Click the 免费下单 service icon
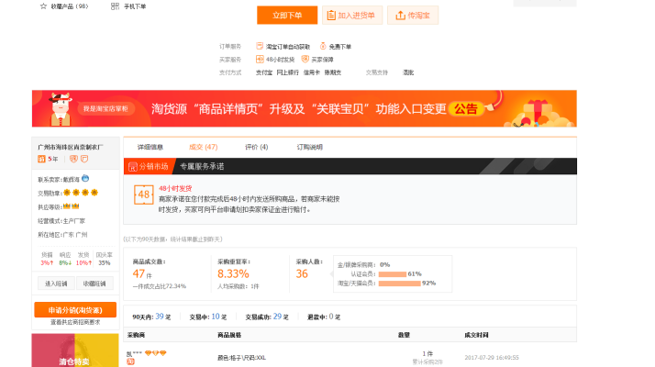 coord(323,46)
